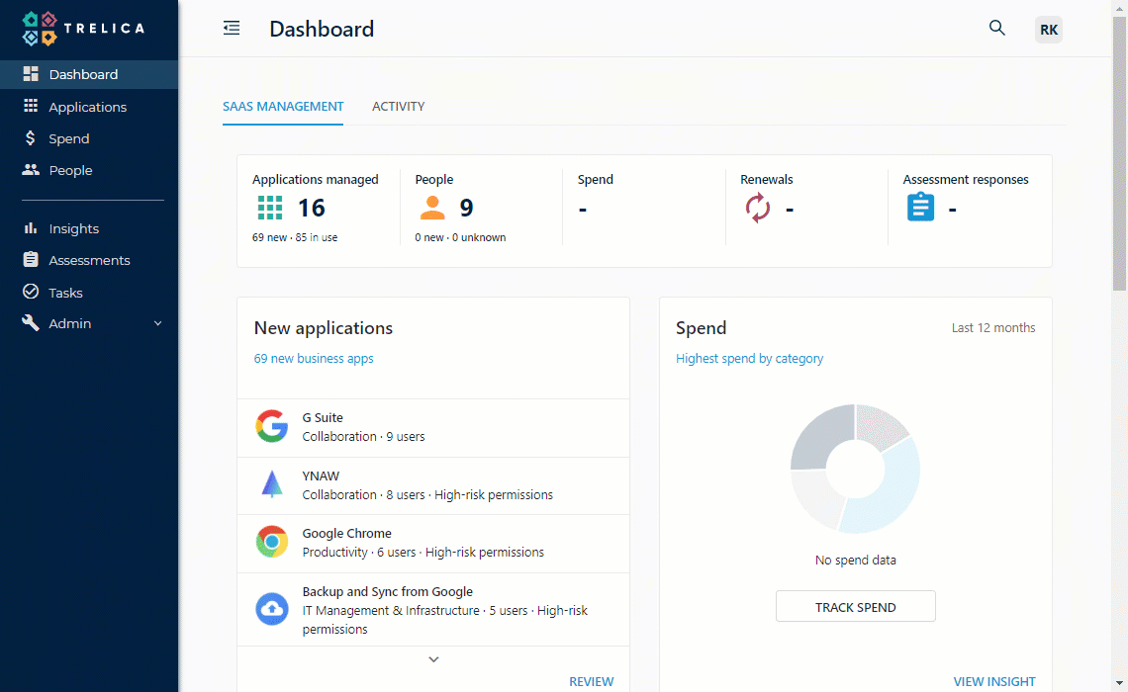1128x692 pixels.
Task: Click the Renewals refresh arrows icon
Action: [x=758, y=209]
